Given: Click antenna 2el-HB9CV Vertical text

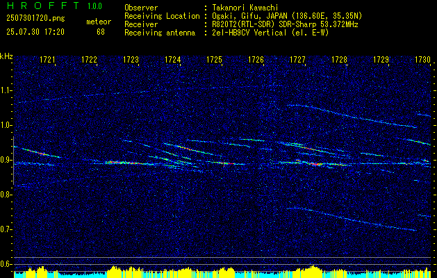Looking at the screenshot, I should pos(271,33).
